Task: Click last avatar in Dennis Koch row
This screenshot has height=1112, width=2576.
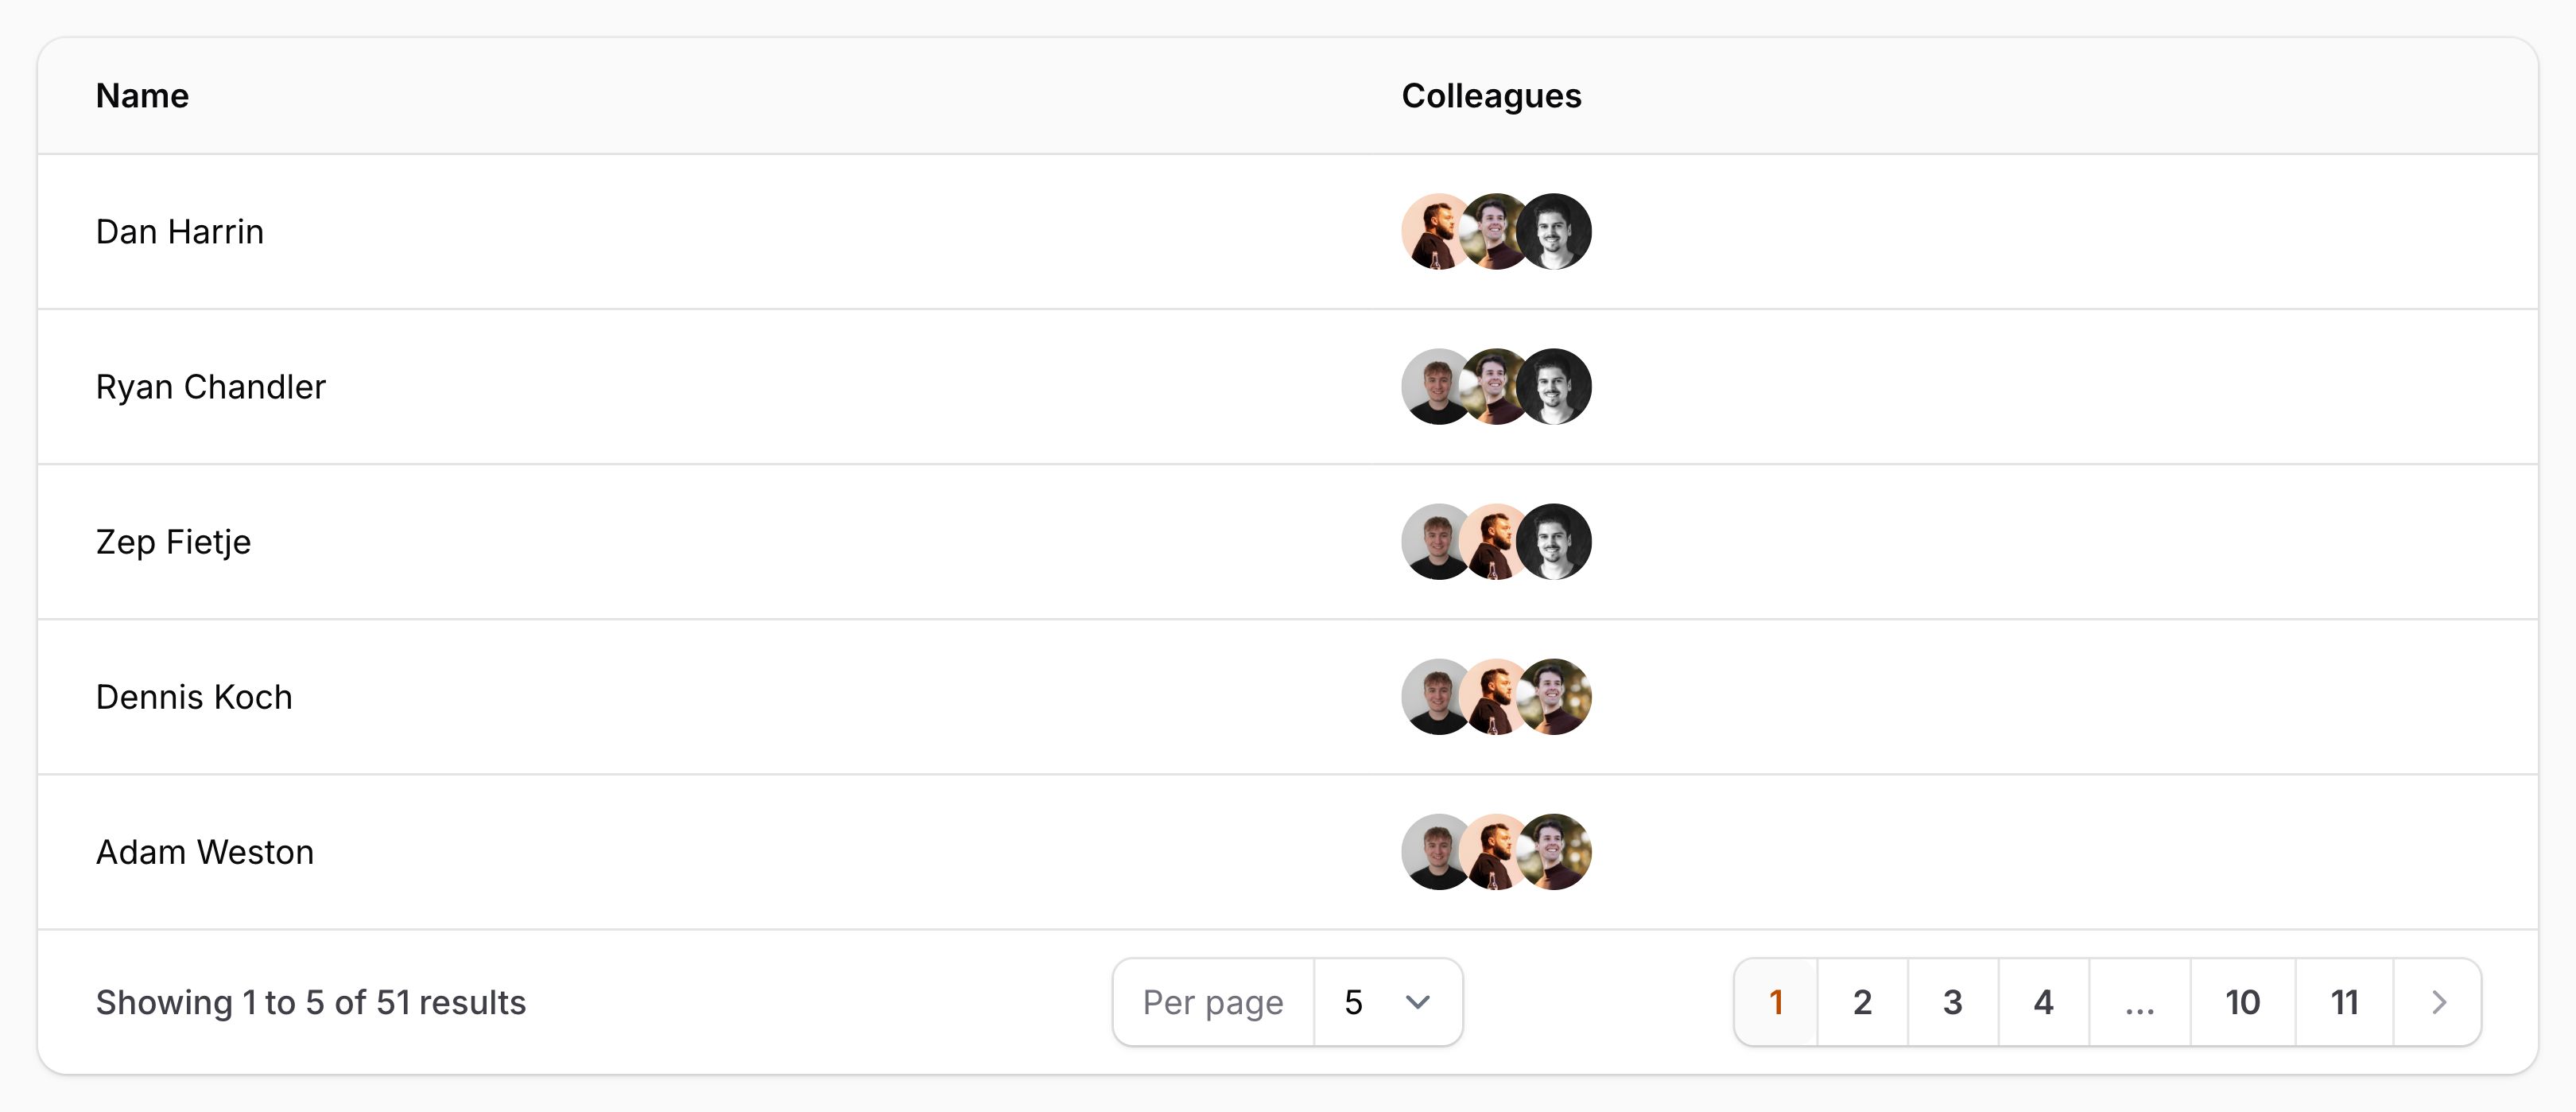Action: coord(1555,697)
